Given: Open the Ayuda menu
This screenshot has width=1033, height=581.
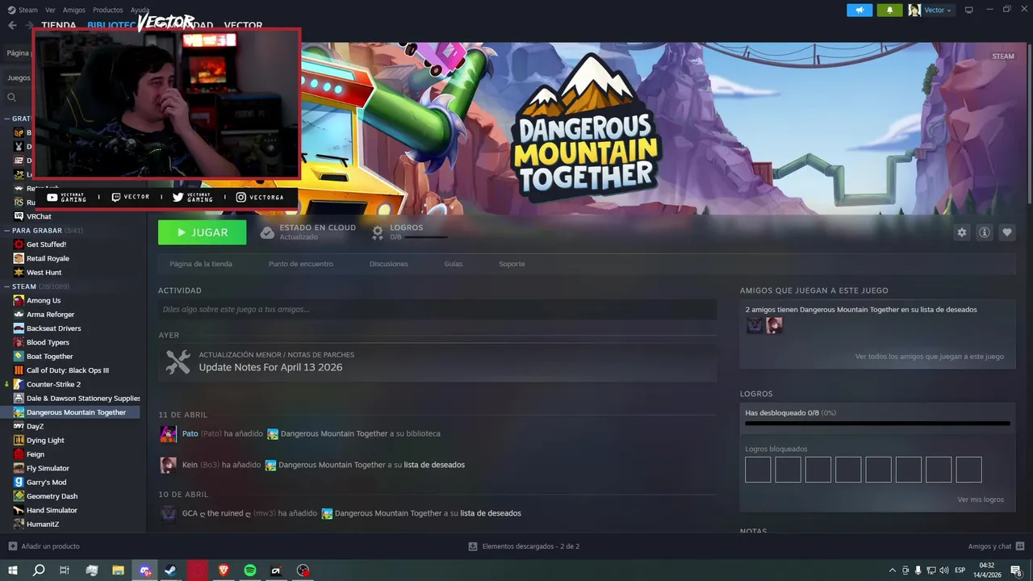Looking at the screenshot, I should pyautogui.click(x=140, y=10).
